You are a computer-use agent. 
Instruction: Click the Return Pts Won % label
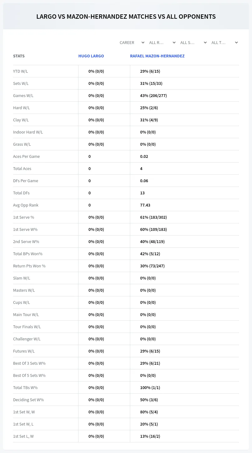(x=29, y=266)
